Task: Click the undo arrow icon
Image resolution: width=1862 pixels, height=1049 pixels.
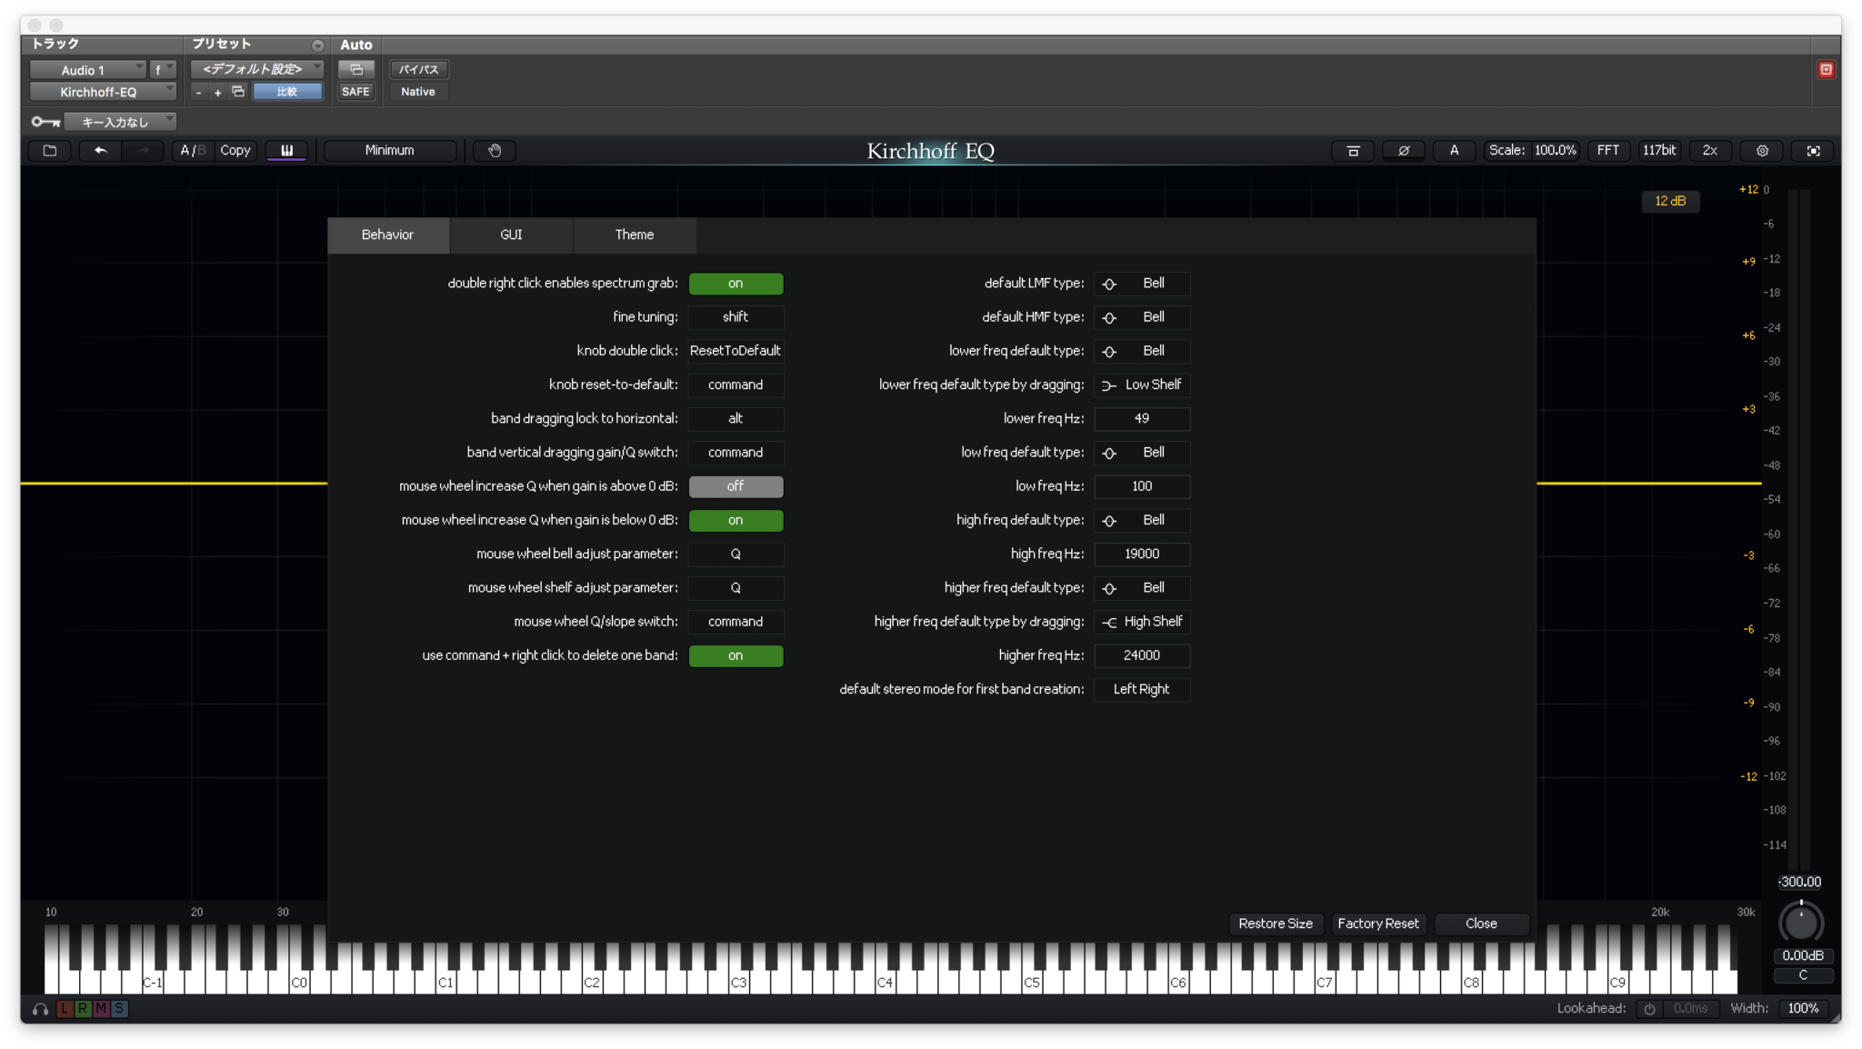Action: (101, 151)
